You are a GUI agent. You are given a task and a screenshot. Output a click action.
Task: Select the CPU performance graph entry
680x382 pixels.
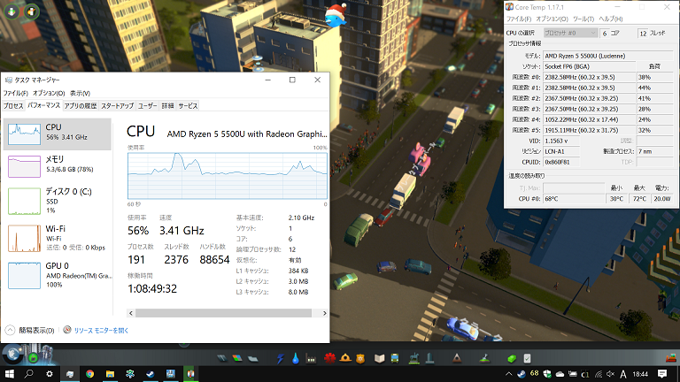pyautogui.click(x=58, y=134)
